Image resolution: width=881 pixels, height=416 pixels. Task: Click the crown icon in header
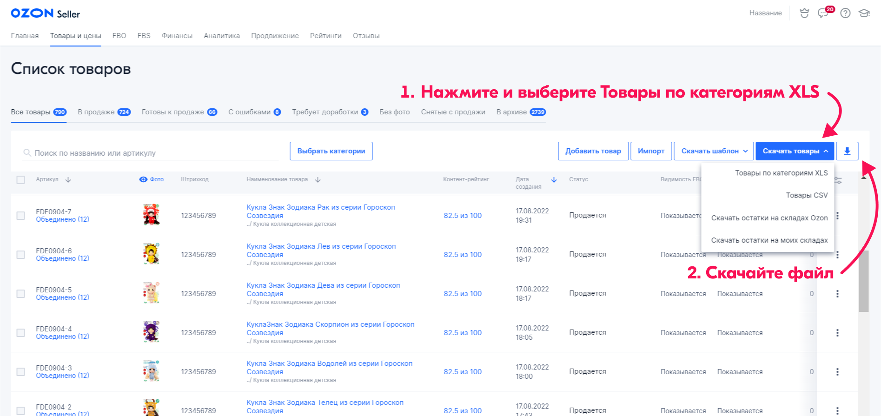804,13
